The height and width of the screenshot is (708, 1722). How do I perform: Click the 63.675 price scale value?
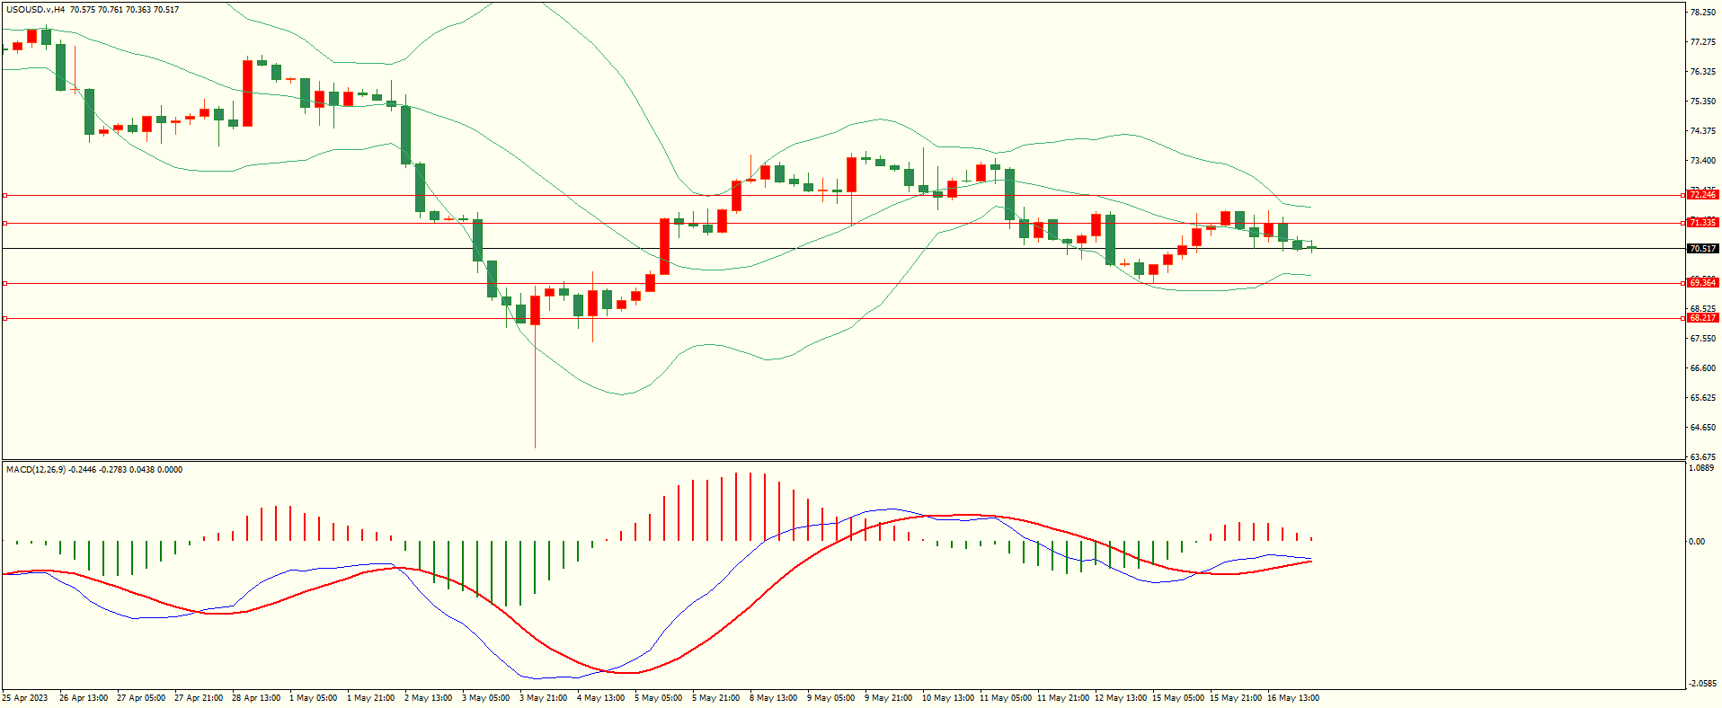point(1702,457)
